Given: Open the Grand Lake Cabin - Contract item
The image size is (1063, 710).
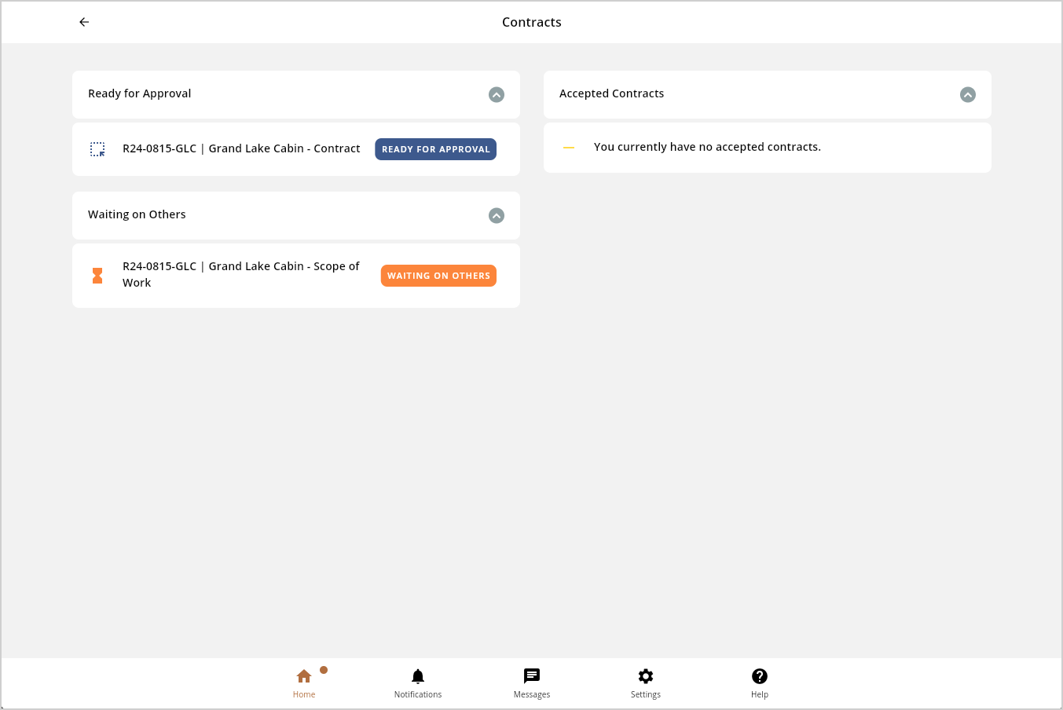Looking at the screenshot, I should click(241, 148).
